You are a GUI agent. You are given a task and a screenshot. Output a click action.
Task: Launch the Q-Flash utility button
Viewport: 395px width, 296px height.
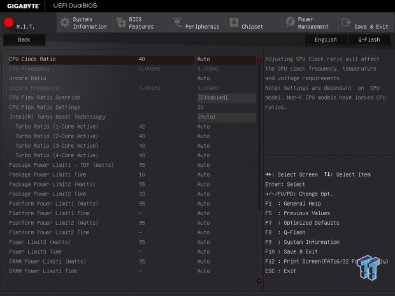coord(369,39)
